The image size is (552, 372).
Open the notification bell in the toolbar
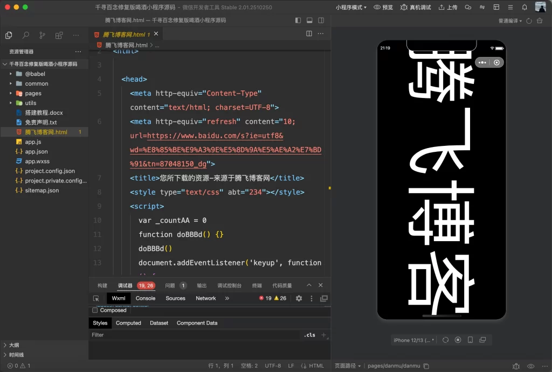(x=524, y=8)
